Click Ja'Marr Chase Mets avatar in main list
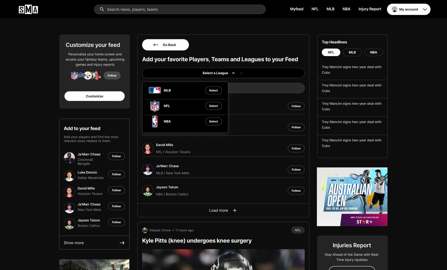 tap(148, 170)
